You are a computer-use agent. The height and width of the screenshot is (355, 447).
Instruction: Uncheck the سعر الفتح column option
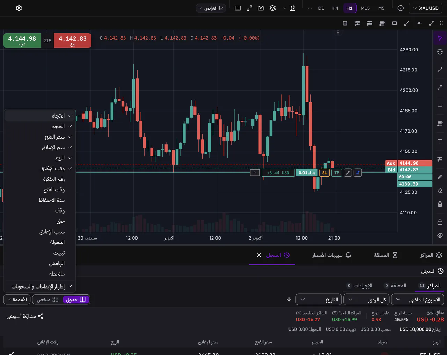(x=40, y=137)
